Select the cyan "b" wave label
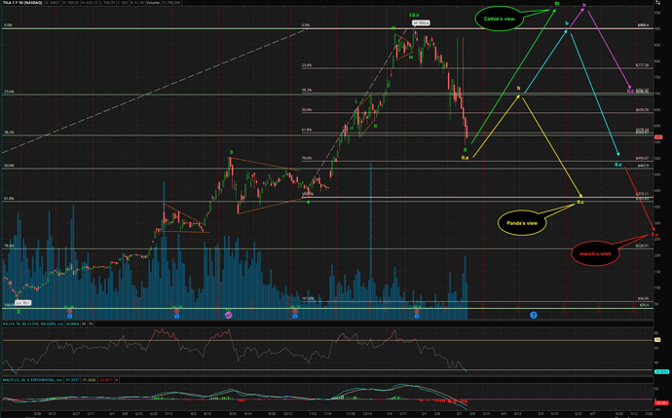 tap(567, 22)
